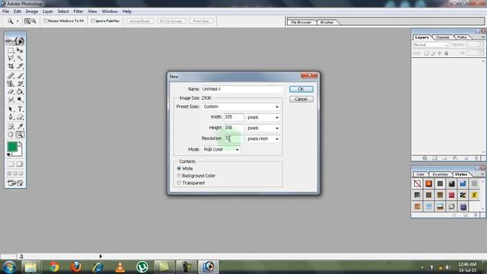Click the Adobe Online feather header
This screenshot has width=487, height=274.
(x=15, y=40)
